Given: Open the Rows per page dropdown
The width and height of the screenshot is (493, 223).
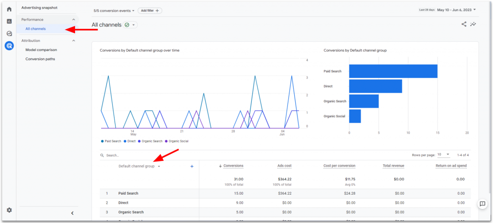Looking at the screenshot, I should click(x=443, y=155).
